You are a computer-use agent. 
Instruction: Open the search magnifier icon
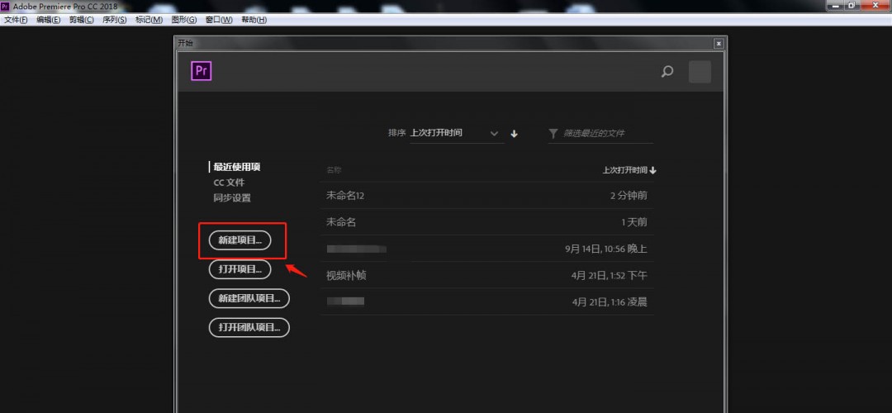click(667, 72)
